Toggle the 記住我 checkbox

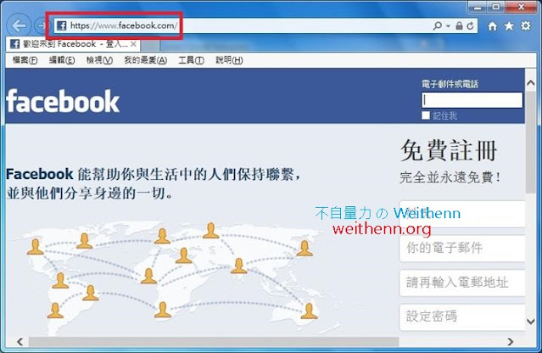pos(426,115)
